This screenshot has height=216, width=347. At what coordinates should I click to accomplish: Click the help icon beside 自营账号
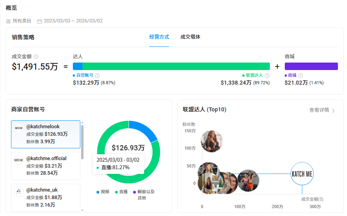[97, 76]
